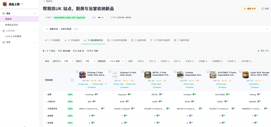Click sort handle icon on 卖家数 row
The height and width of the screenshot is (127, 271).
(46, 116)
